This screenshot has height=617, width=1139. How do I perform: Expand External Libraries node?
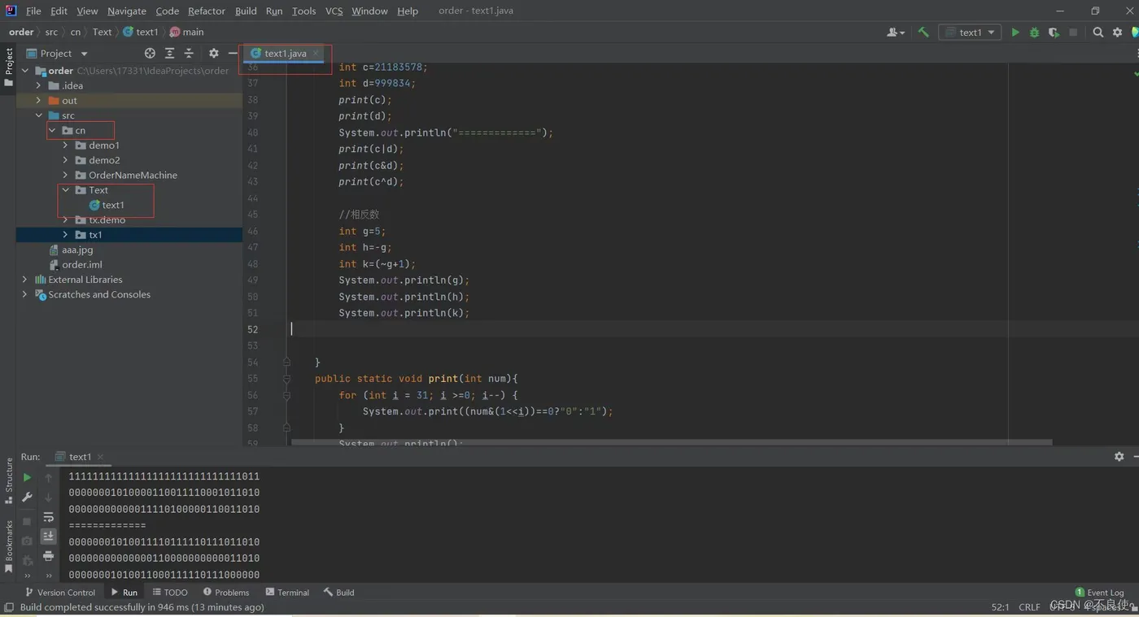pos(24,280)
